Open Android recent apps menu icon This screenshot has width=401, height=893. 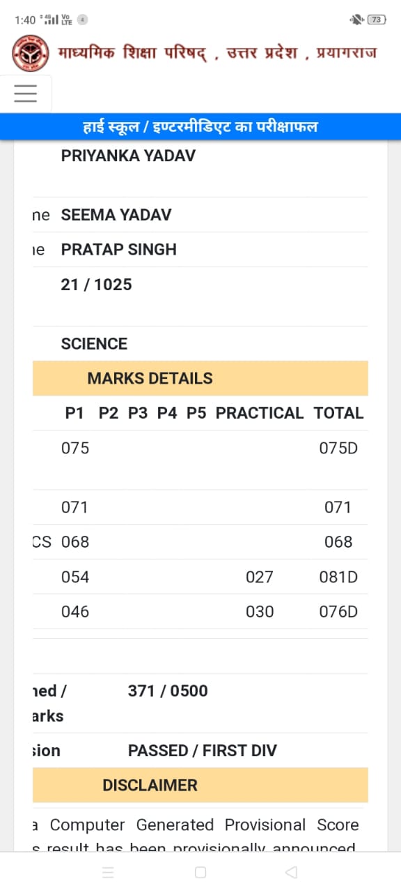pos(108,872)
